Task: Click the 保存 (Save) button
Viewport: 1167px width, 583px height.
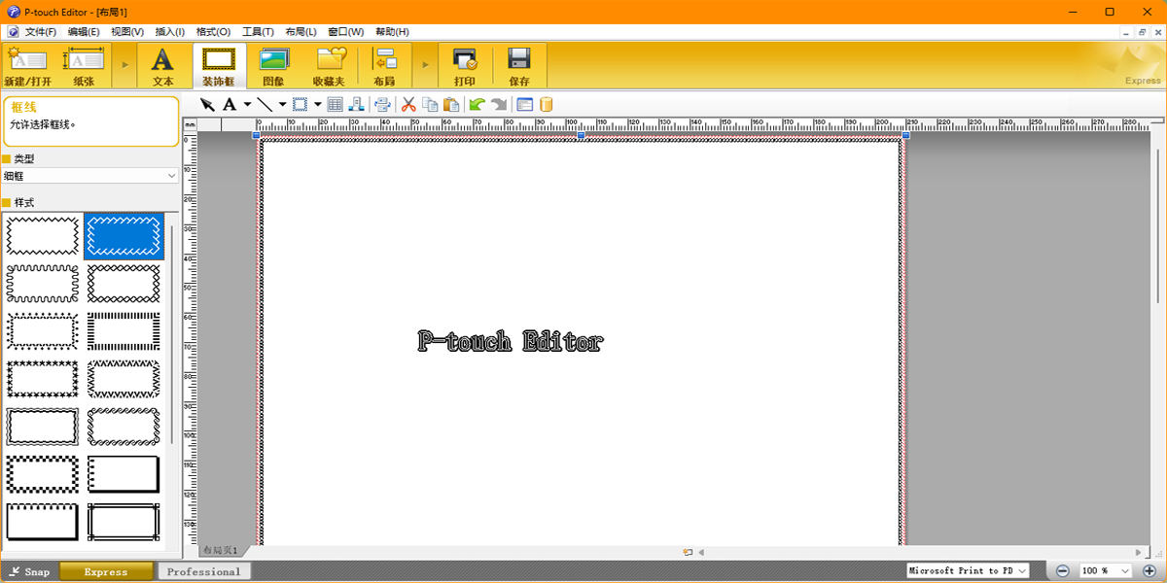Action: point(519,65)
